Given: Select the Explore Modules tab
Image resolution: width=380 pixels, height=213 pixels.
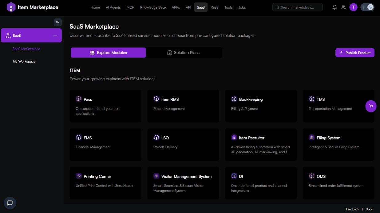Looking at the screenshot, I should point(108,53).
